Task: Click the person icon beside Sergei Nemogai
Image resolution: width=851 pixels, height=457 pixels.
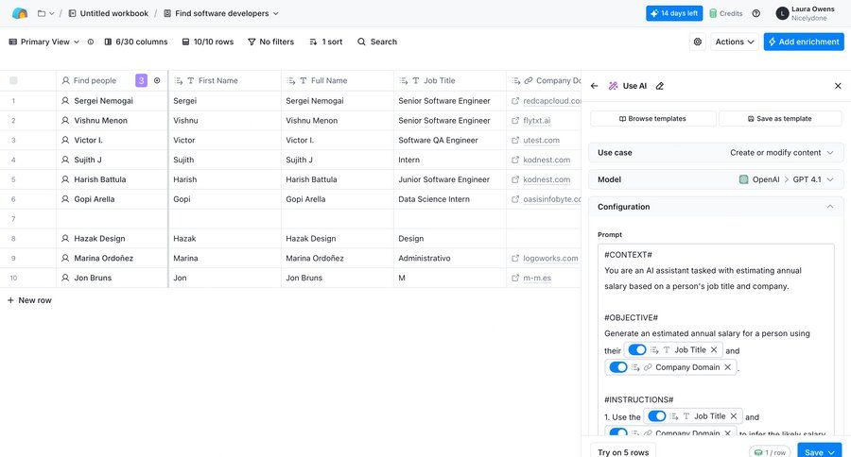Action: 65,101
